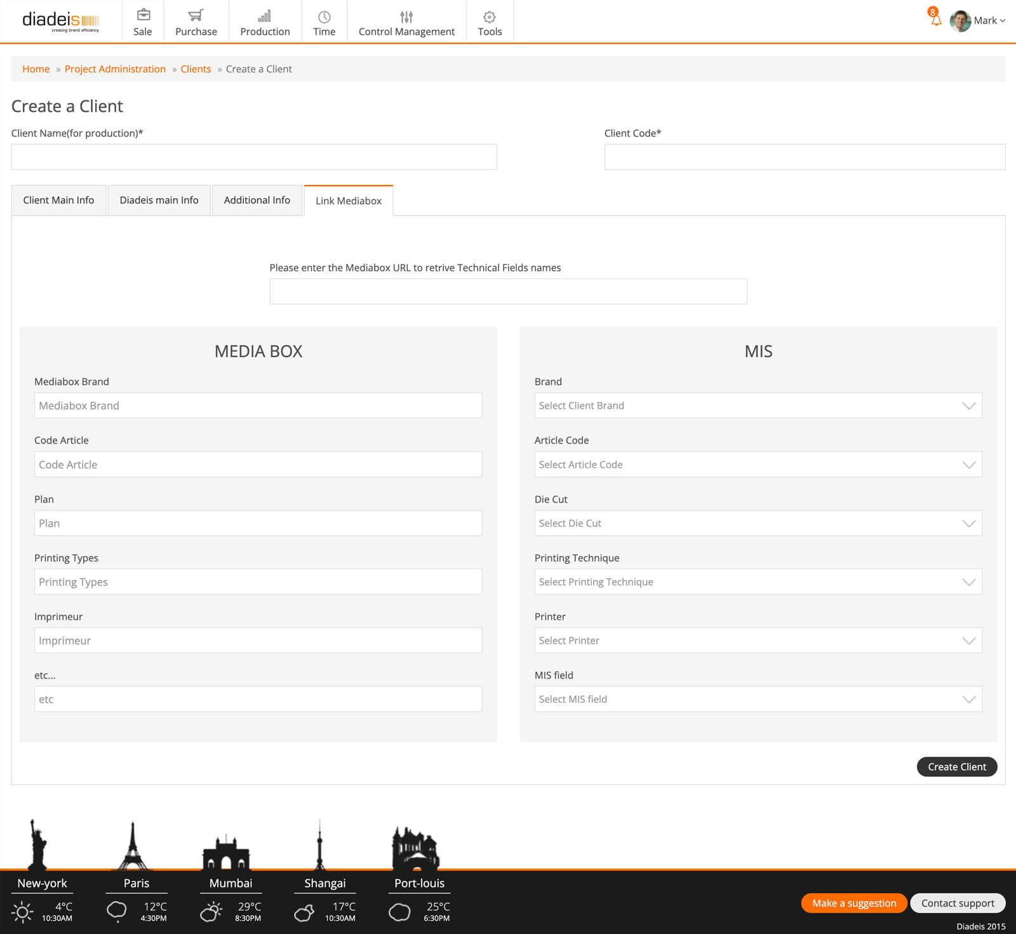Go to Project Administration breadcrumb link
Screen dimensions: 1016x934
[x=115, y=69]
